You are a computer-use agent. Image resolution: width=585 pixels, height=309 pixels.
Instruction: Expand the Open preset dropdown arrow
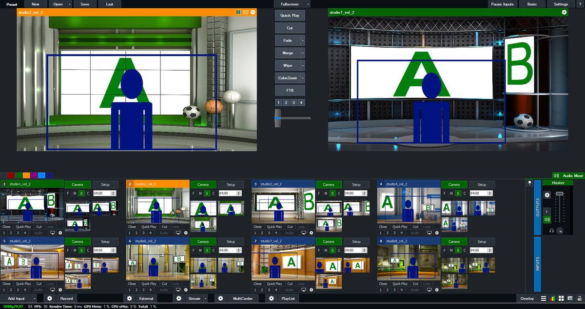point(70,4)
